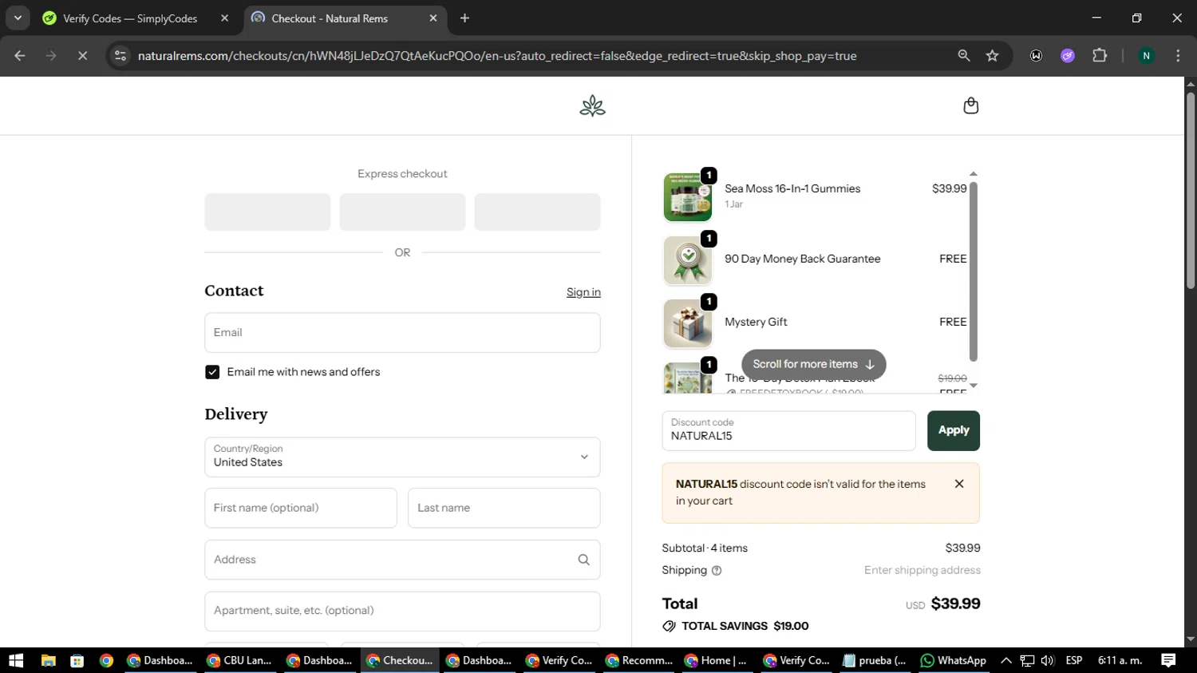Click the Sign in link

[x=583, y=292]
